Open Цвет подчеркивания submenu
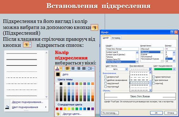This screenshot has height=117, width=179. [x=25, y=107]
